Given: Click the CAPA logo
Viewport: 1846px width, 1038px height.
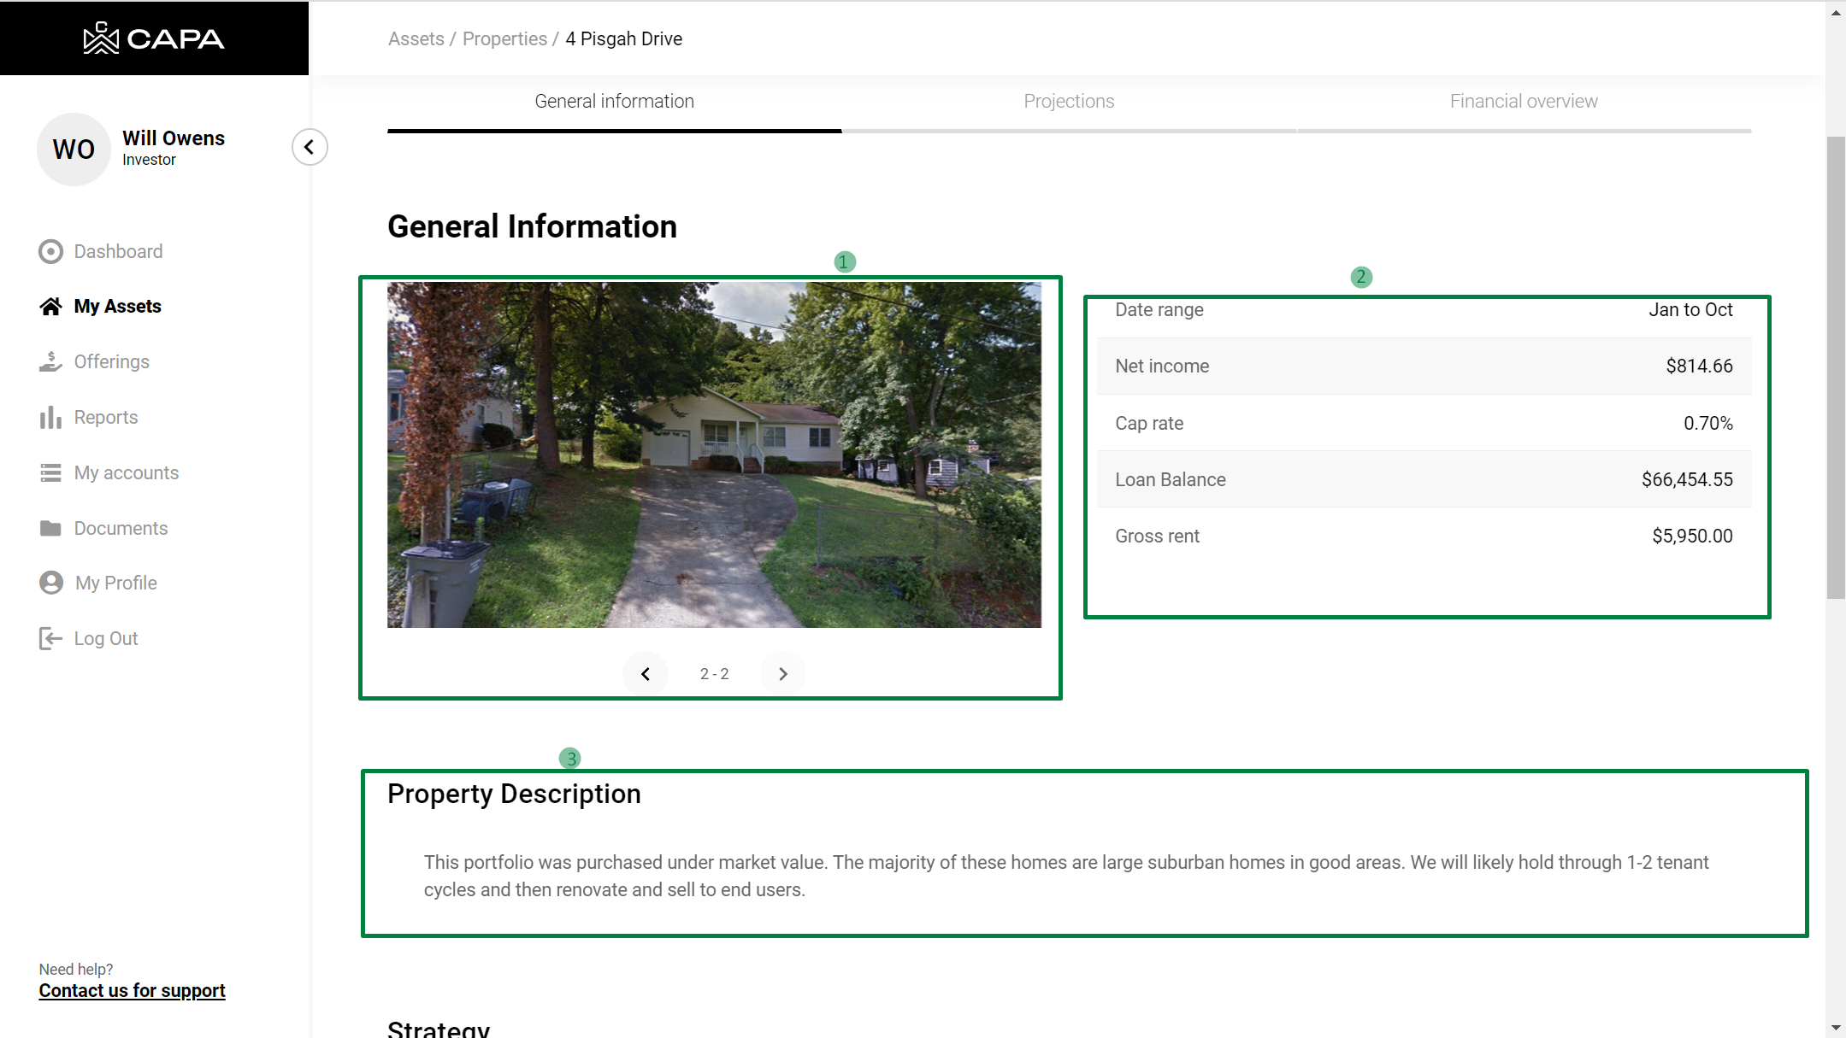Looking at the screenshot, I should click(x=154, y=38).
